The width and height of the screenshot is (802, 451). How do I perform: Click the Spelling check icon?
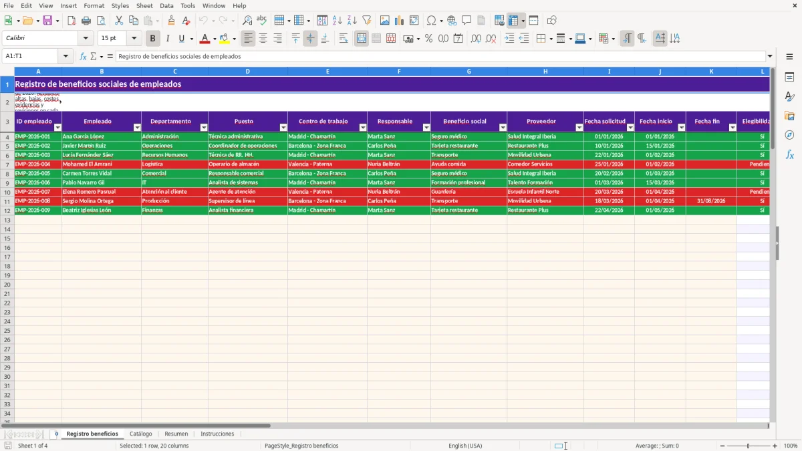pos(261,21)
